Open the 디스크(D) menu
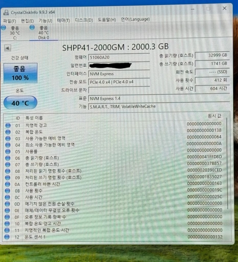 [x=84, y=20]
